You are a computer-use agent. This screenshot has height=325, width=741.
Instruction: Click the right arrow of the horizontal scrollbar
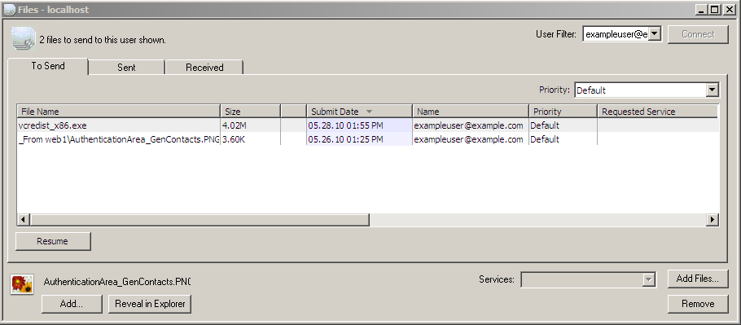coord(712,220)
